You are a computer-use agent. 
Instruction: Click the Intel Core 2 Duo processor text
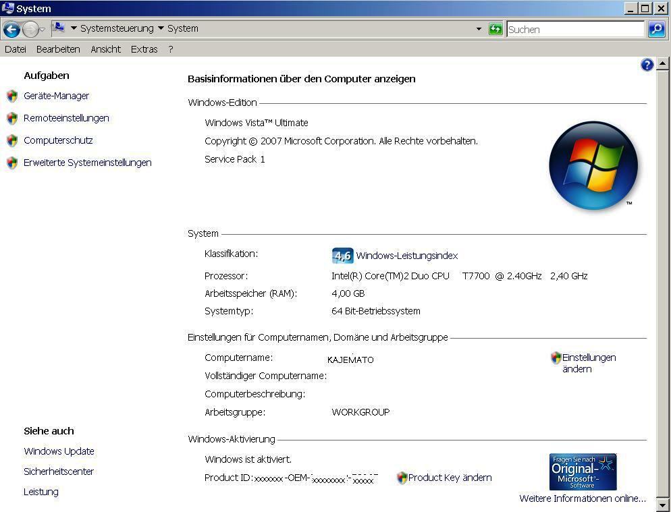(x=459, y=276)
